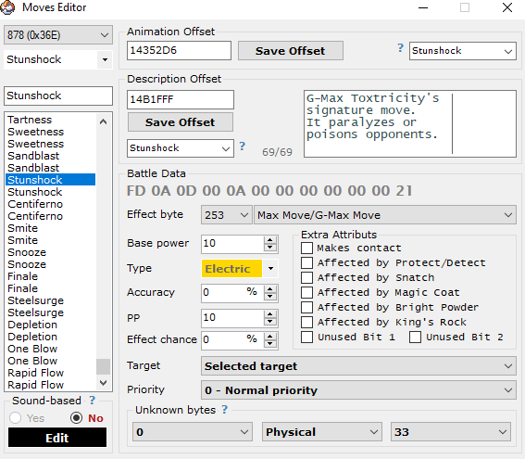Enable Affected by Protect/Detect checkbox

coord(306,262)
